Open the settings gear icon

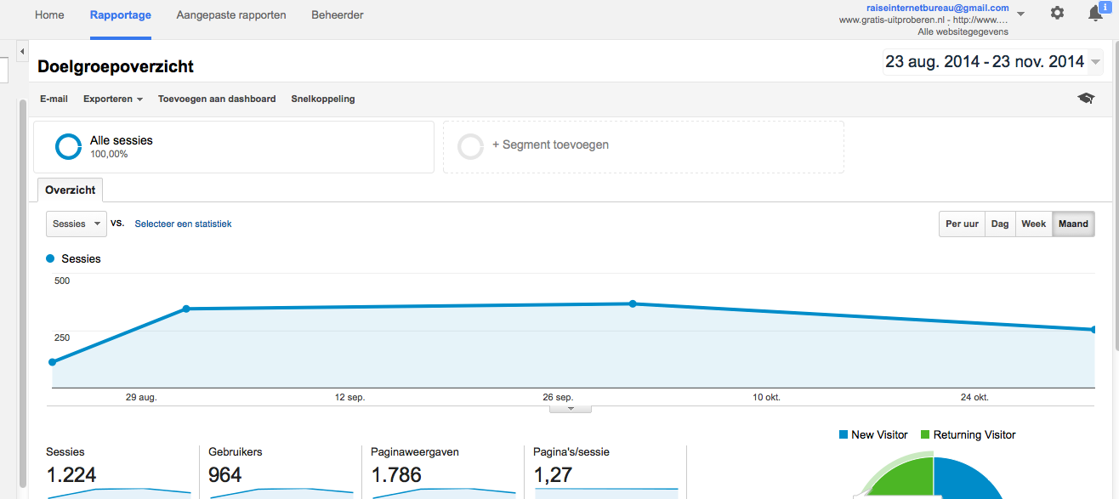click(1057, 13)
